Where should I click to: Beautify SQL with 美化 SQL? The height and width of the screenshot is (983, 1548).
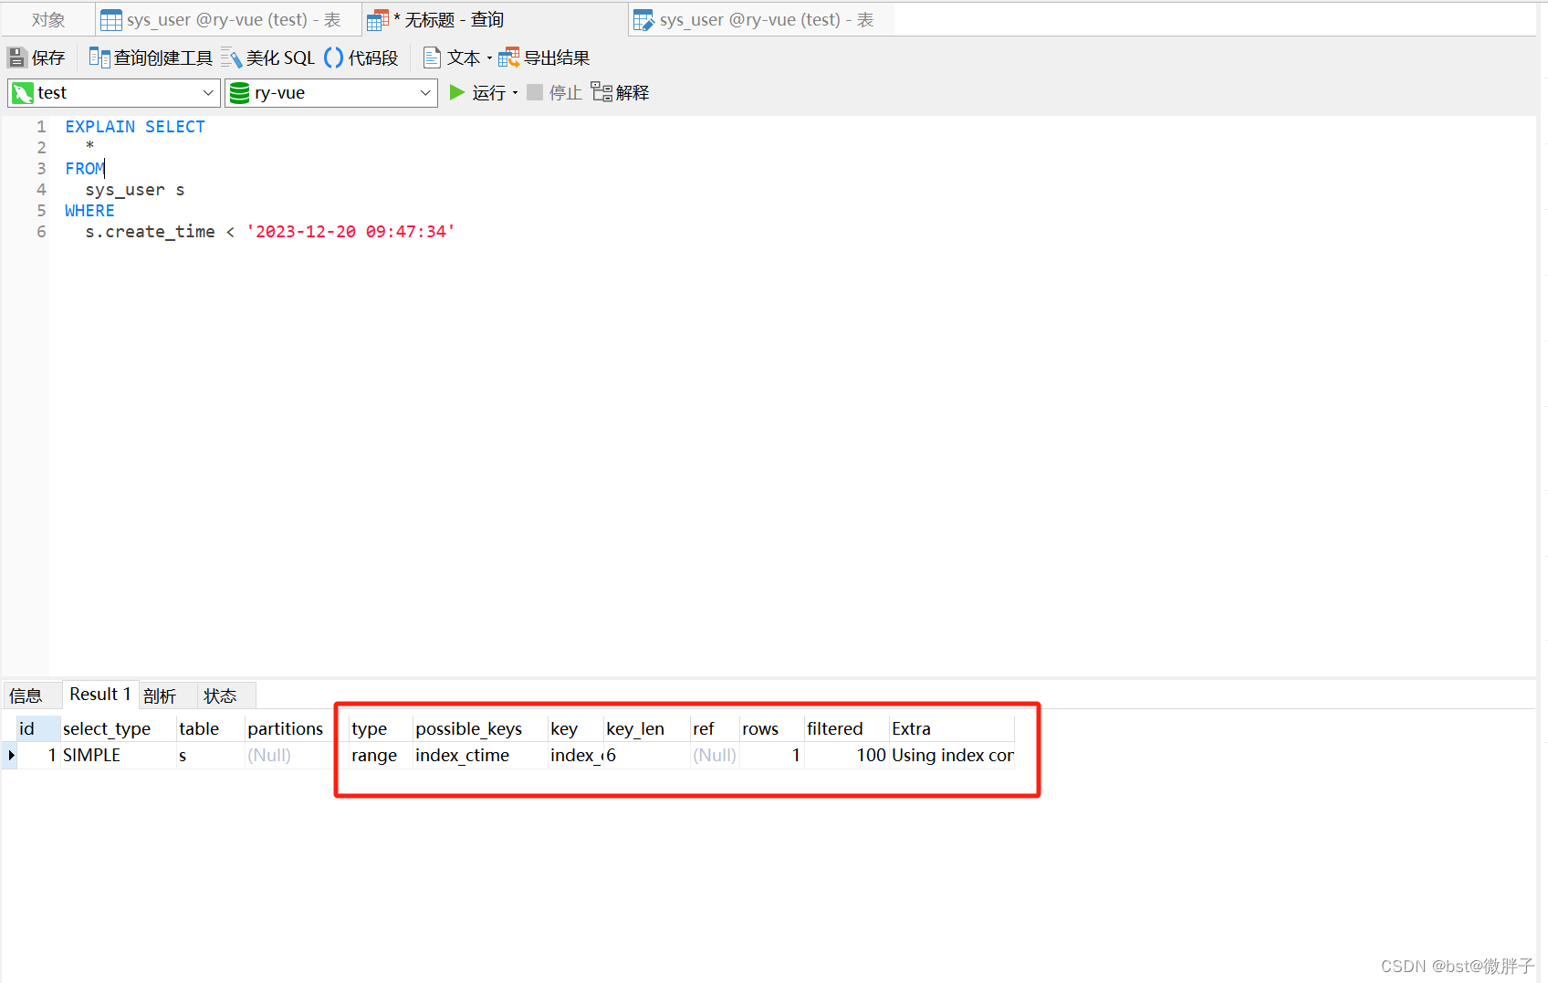[268, 58]
